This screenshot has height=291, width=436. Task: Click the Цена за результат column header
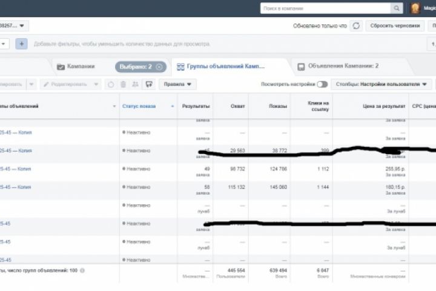384,106
